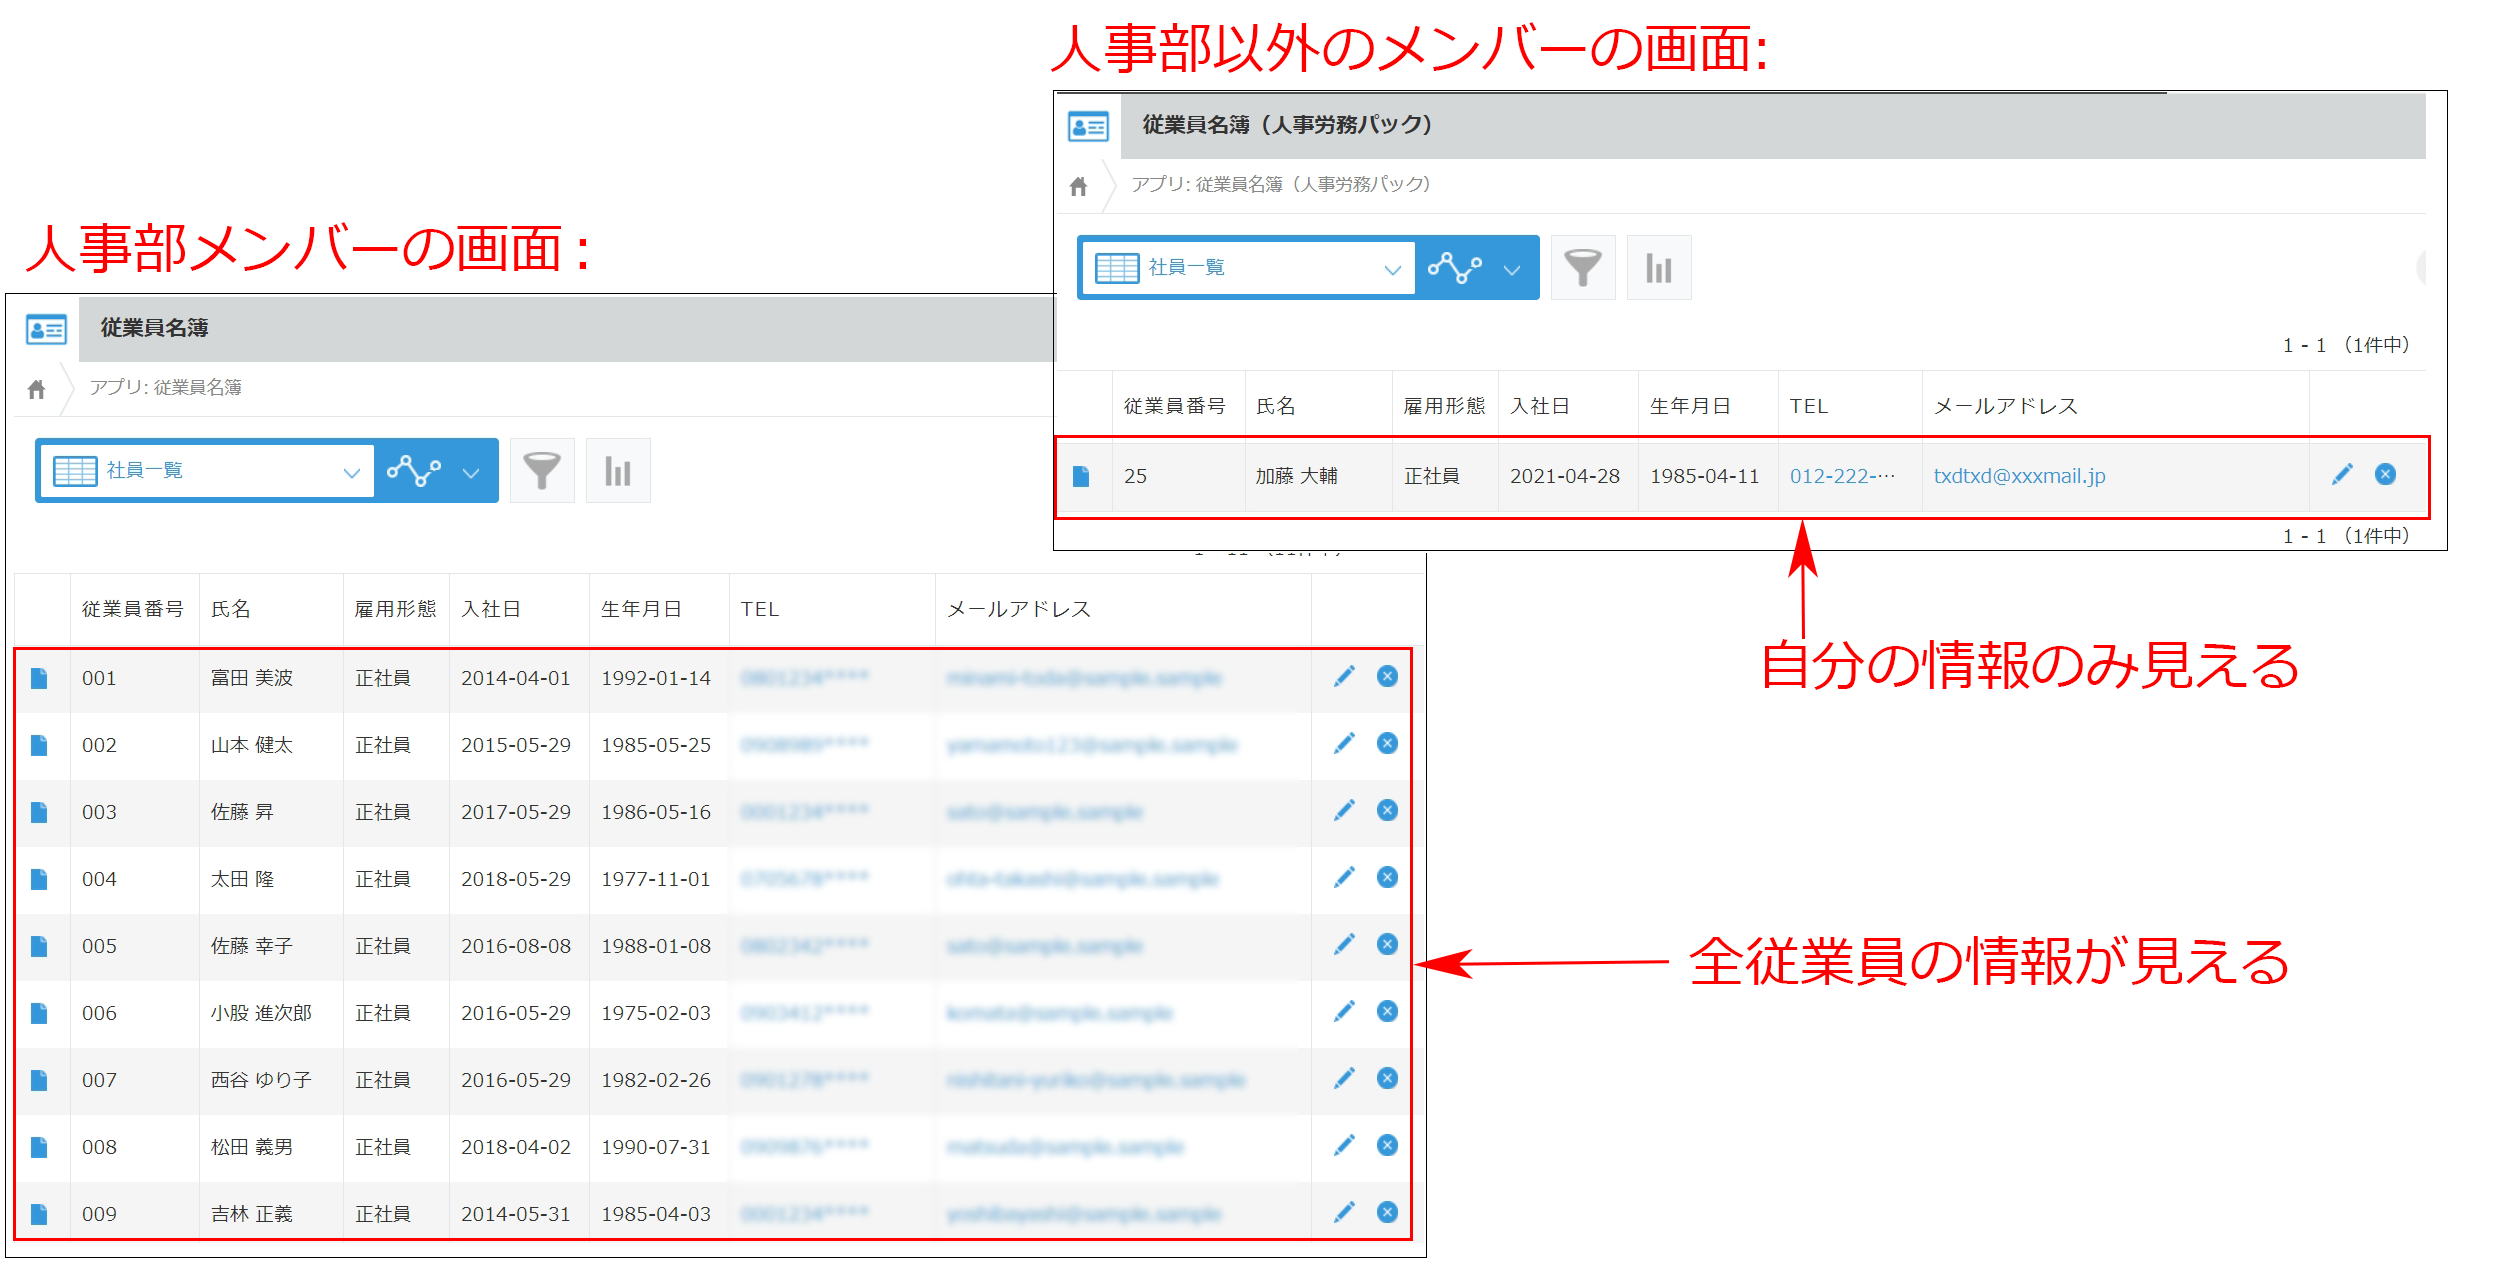The height and width of the screenshot is (1279, 2499).
Task: Click the txdtxd@xxxmail.jp email link
Action: pos(2020,475)
